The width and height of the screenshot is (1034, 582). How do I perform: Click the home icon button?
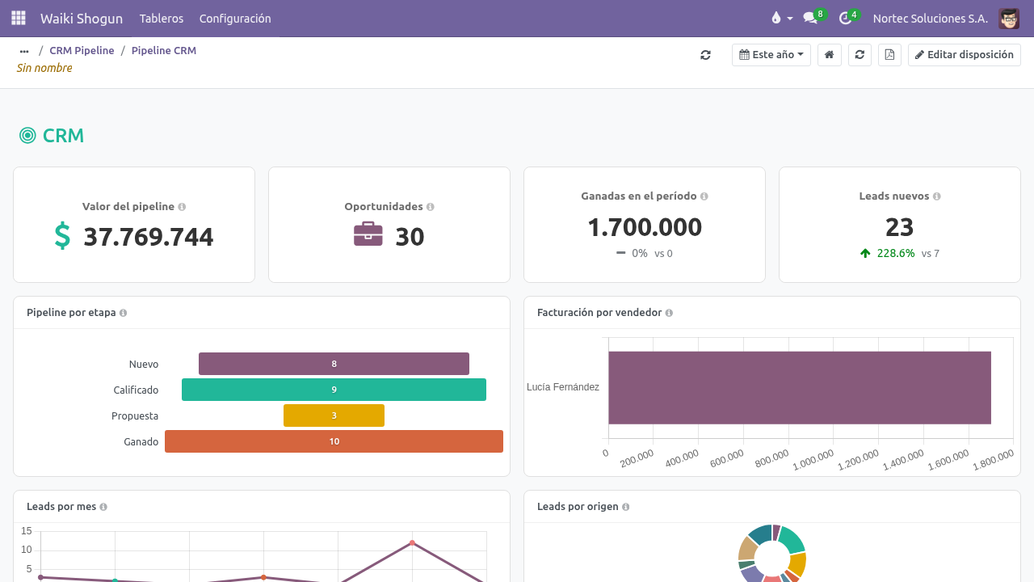click(x=829, y=55)
